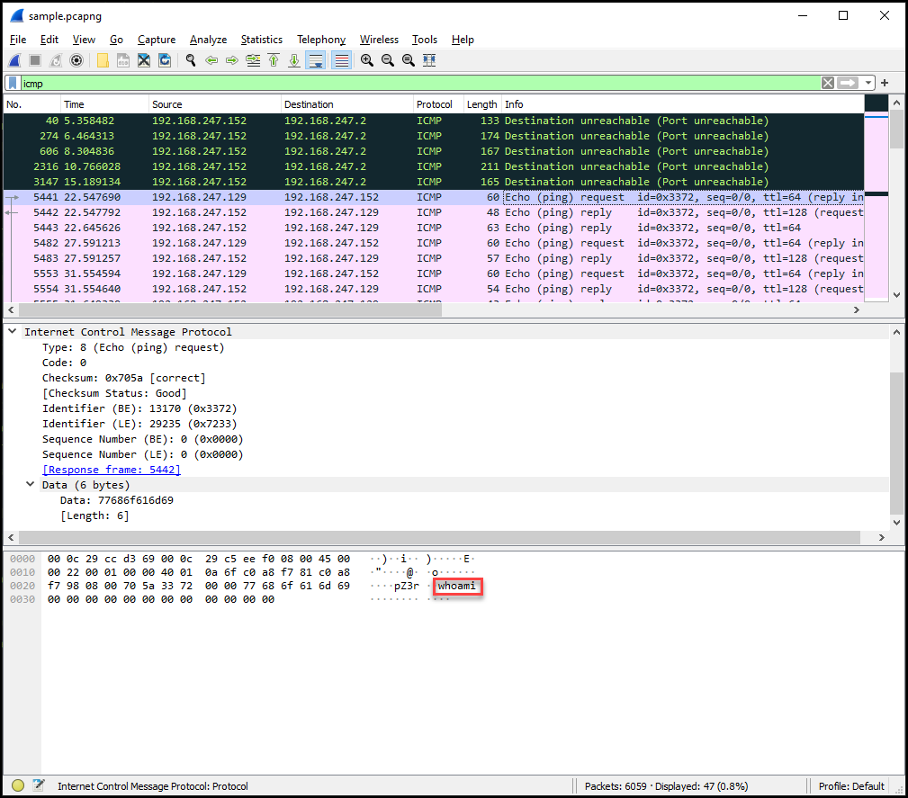Click the find packet magnifier icon
Image resolution: width=908 pixels, height=798 pixels.
pyautogui.click(x=190, y=60)
